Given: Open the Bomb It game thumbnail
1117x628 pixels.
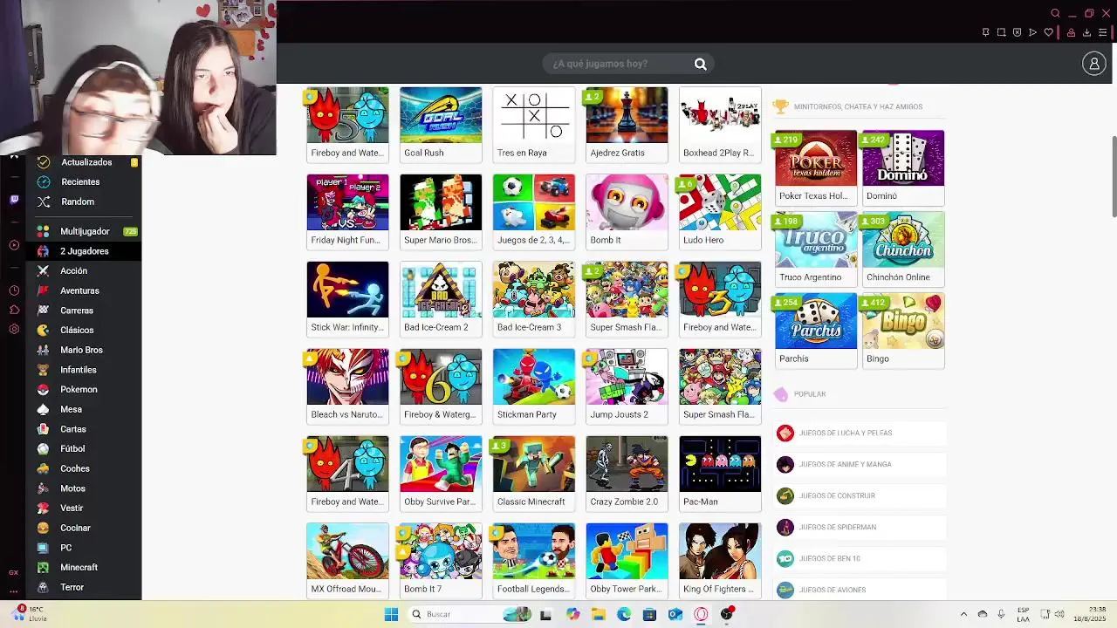Looking at the screenshot, I should [627, 212].
